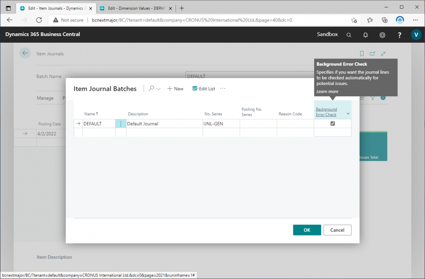
Task: Open the notifications bell
Action: click(366, 35)
